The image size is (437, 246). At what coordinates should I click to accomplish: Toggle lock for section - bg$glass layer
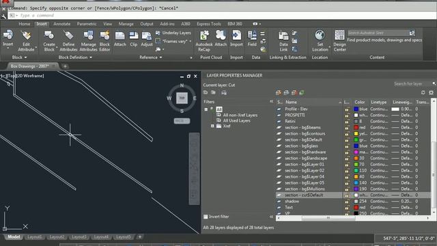point(347,146)
